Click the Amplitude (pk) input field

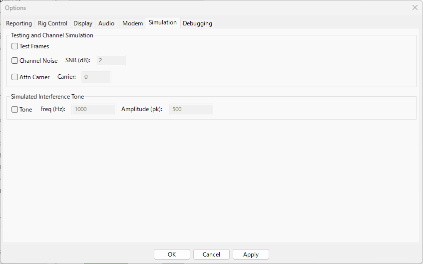pos(192,109)
